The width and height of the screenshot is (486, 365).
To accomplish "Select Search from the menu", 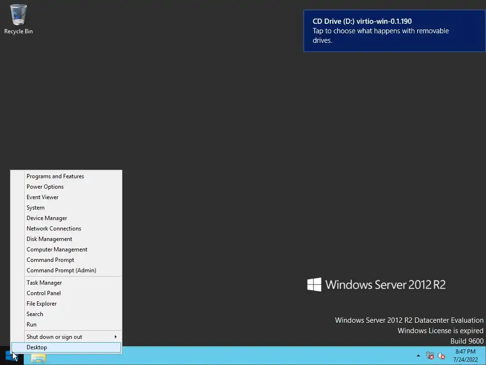I will click(x=66, y=314).
